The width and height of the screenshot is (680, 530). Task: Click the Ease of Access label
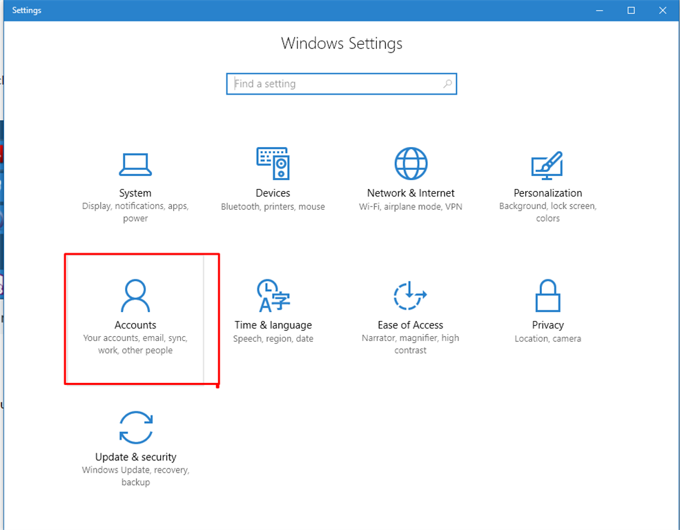[410, 325]
